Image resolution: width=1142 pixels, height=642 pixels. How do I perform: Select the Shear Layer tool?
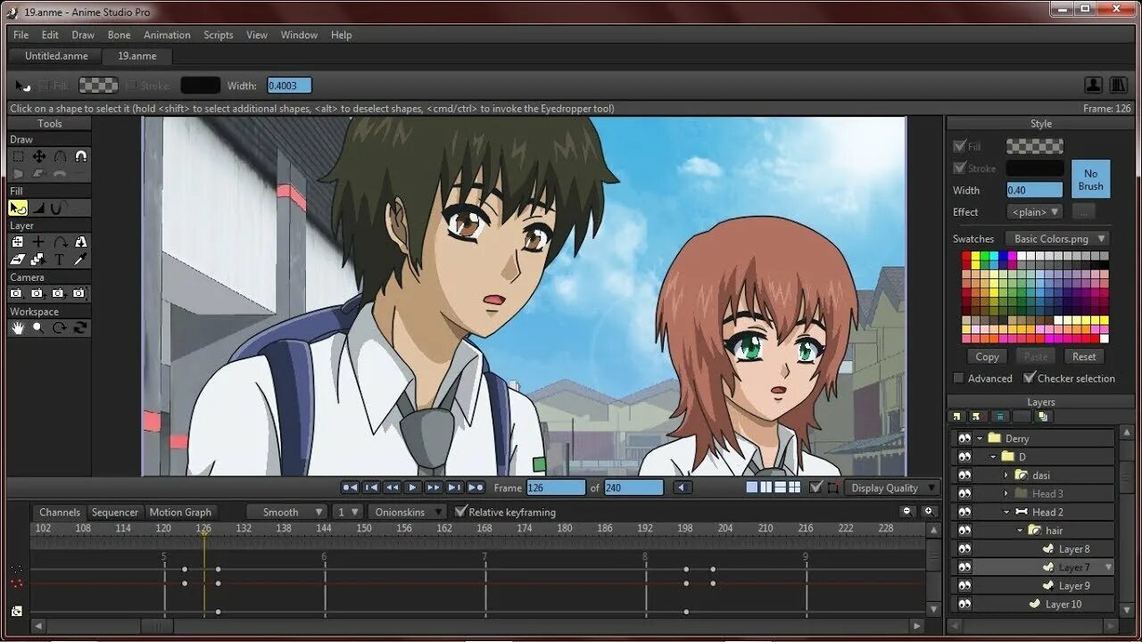pos(18,259)
